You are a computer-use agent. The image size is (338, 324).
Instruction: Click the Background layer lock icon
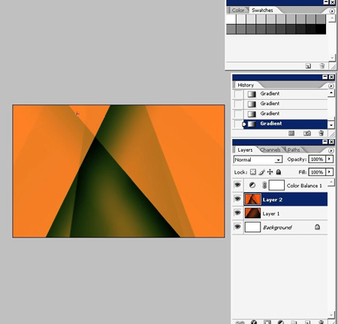coord(317,227)
